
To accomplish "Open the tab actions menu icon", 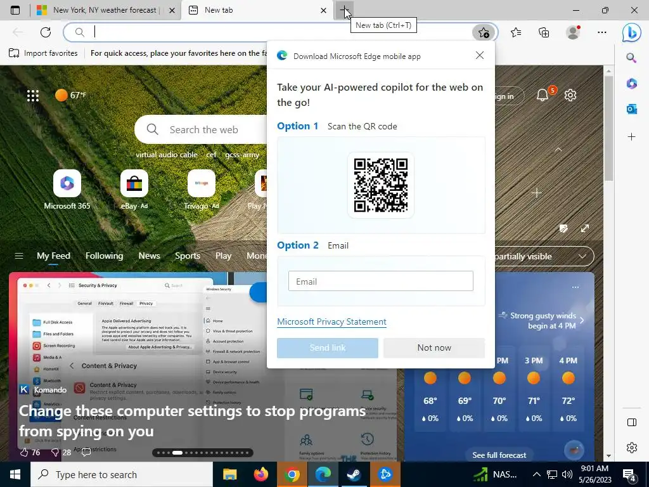I will (15, 10).
